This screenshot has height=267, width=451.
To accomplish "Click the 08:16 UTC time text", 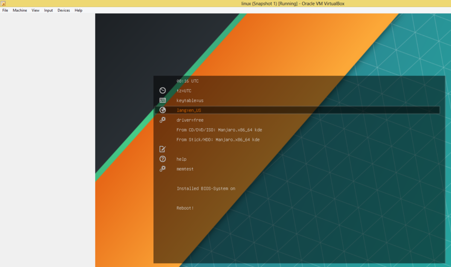I will [187, 81].
